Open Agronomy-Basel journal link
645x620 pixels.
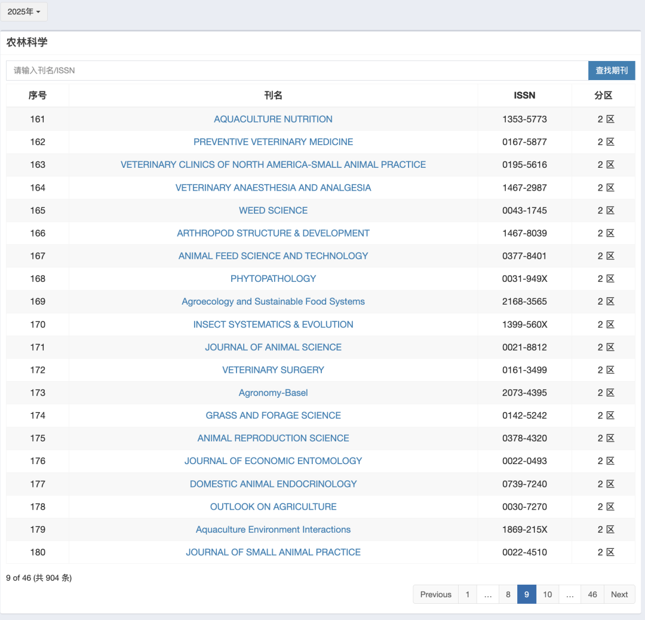[x=273, y=393]
